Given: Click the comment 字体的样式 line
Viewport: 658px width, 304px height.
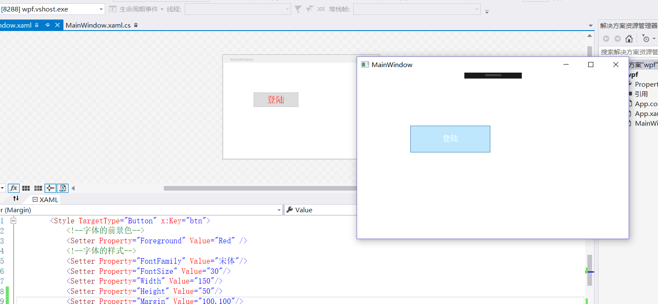Looking at the screenshot, I should [101, 251].
